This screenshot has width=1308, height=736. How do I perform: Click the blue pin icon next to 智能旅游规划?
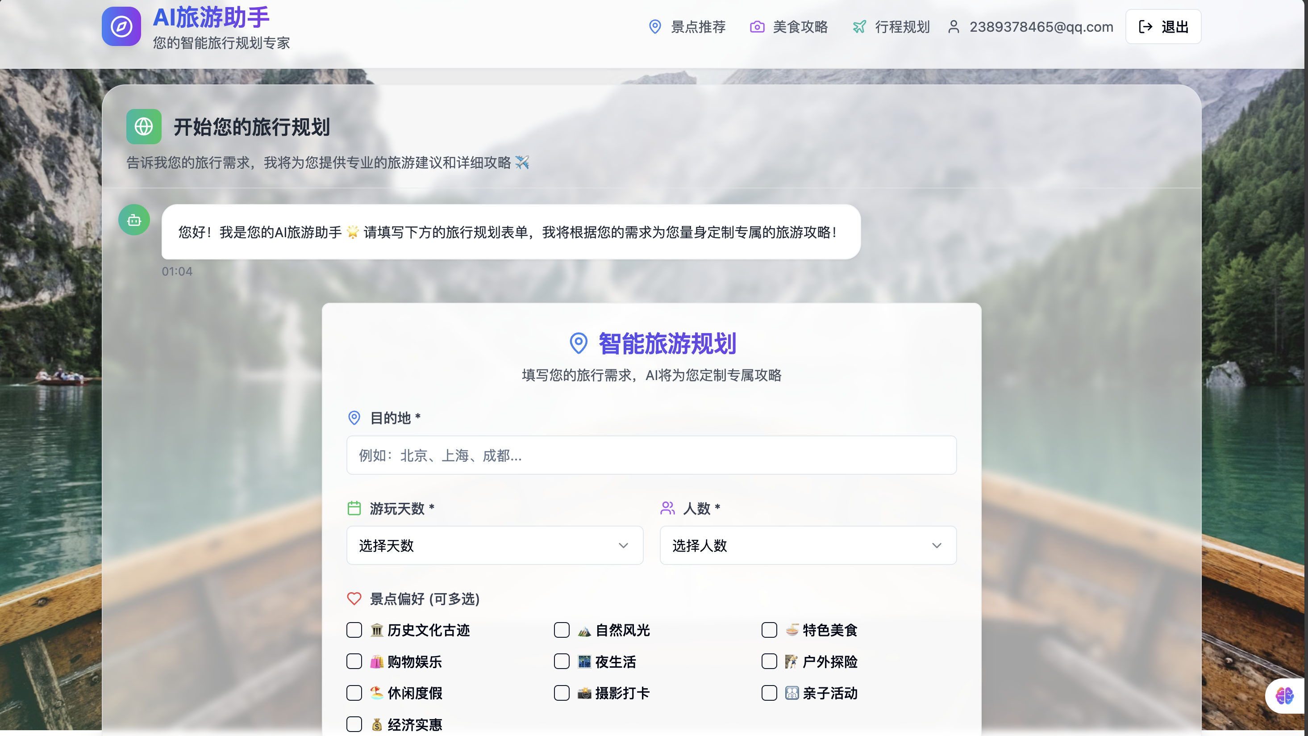(579, 343)
